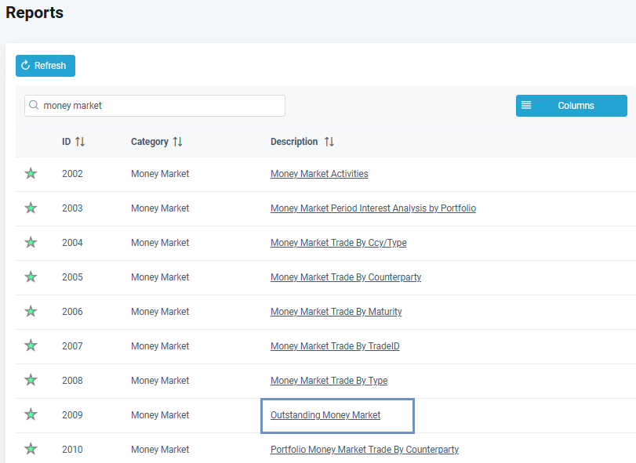Click the star icon for report 2003
The width and height of the screenshot is (636, 463).
coord(31,208)
